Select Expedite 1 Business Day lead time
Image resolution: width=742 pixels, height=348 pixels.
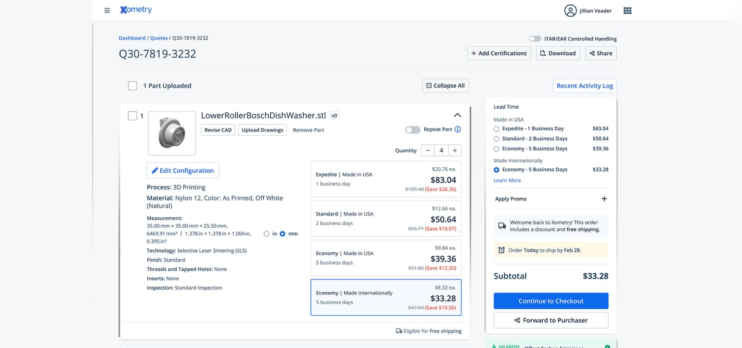[x=497, y=128]
